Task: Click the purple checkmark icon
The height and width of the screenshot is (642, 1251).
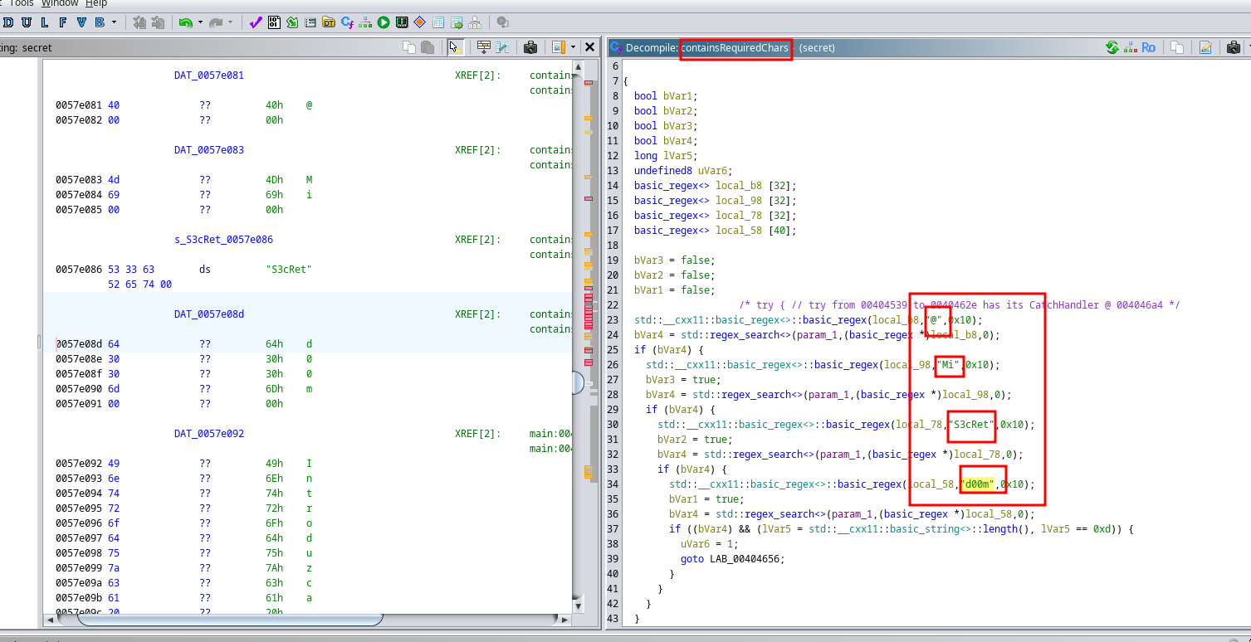Action: [x=256, y=22]
